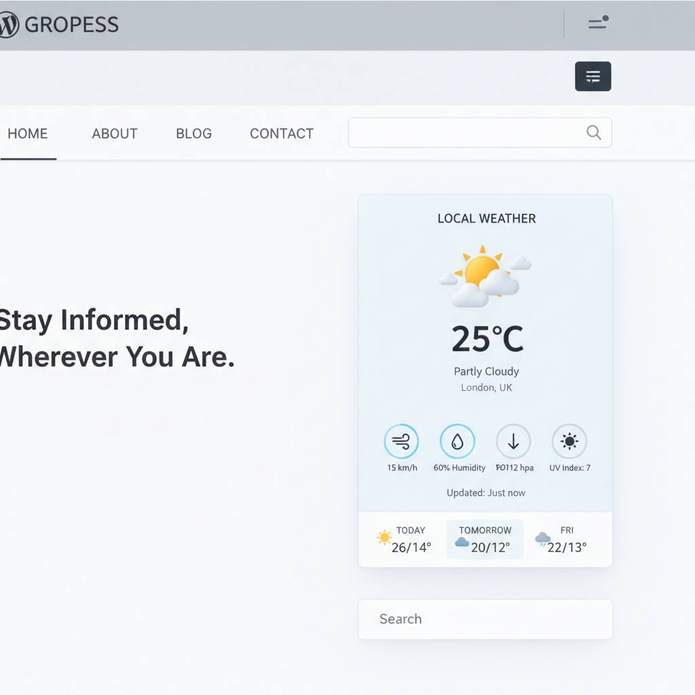Open the top-right navigation toggle
The width and height of the screenshot is (695, 695).
tap(597, 23)
